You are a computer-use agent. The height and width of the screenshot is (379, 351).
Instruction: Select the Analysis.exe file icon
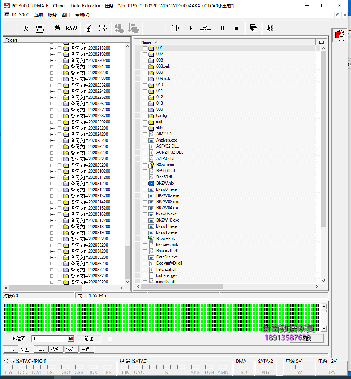tap(151, 140)
